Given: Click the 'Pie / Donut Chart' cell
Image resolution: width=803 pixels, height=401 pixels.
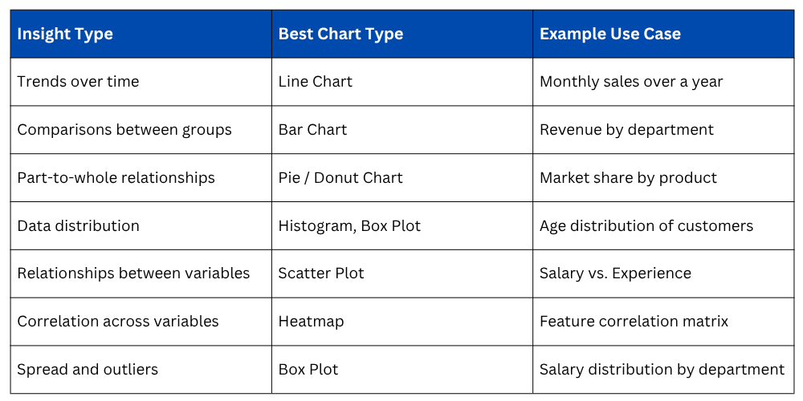Looking at the screenshot, I should click(x=340, y=178).
